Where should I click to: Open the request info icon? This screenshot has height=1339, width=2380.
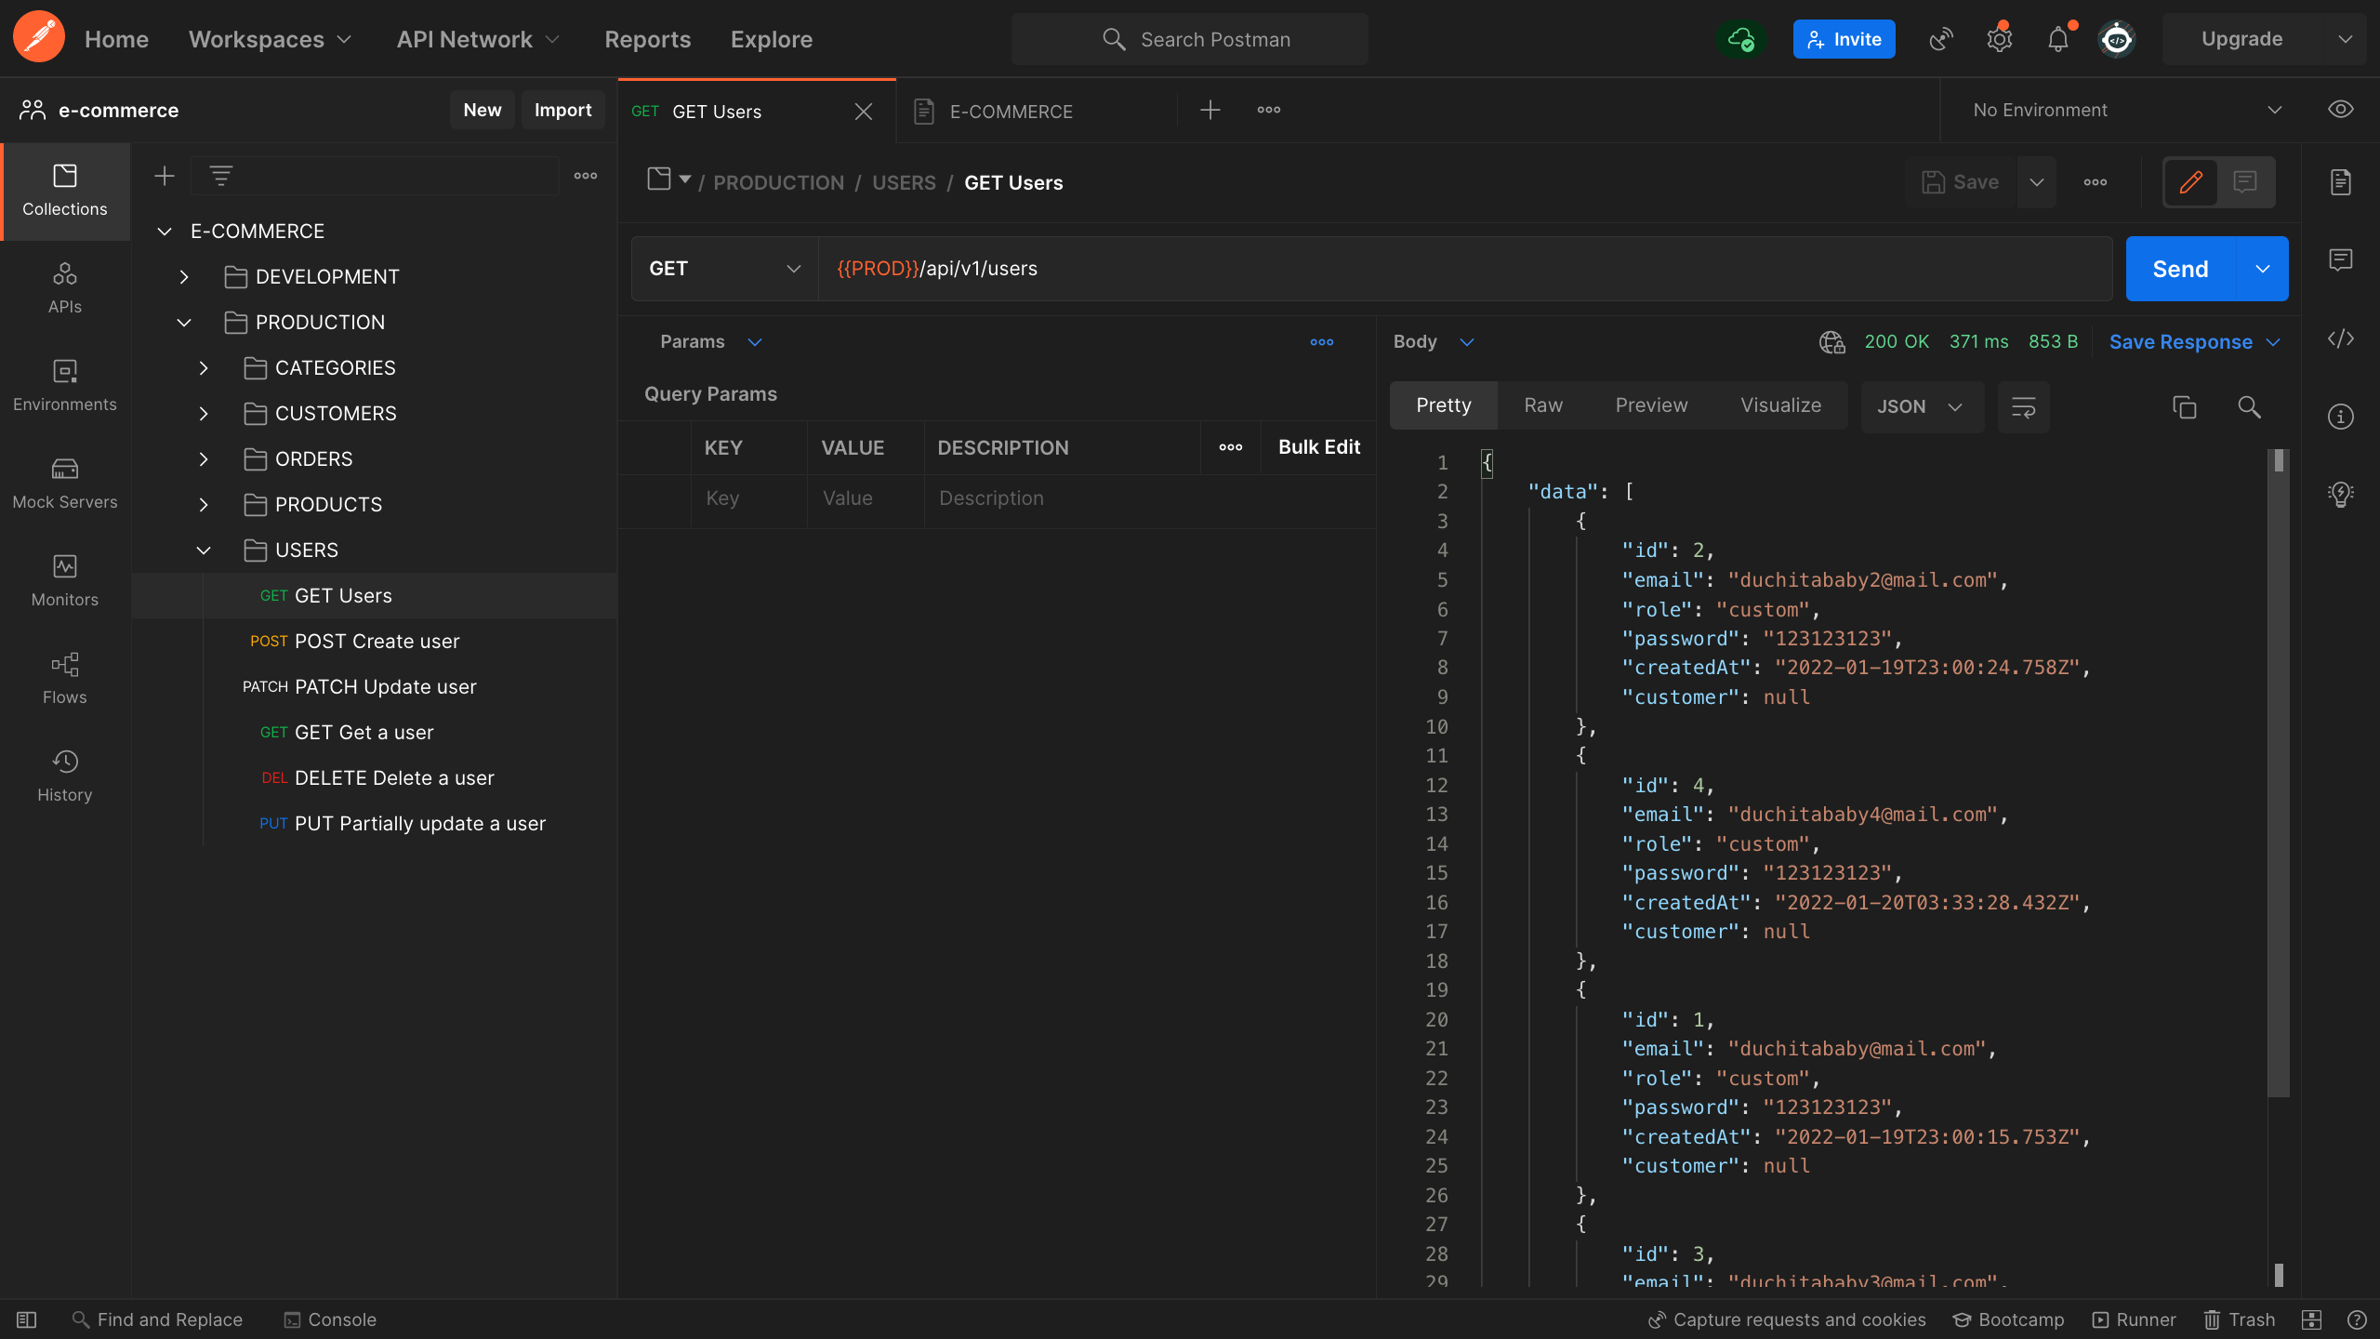click(2341, 417)
